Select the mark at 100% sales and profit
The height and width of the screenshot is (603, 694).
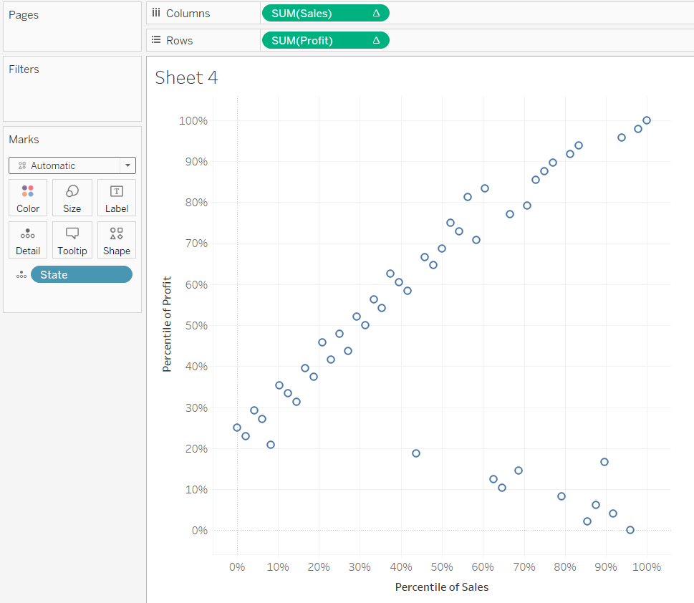[647, 120]
